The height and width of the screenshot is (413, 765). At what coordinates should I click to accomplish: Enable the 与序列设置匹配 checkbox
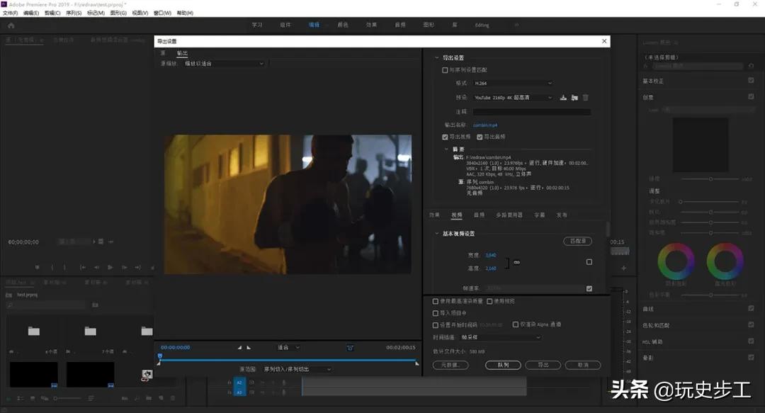tap(445, 70)
